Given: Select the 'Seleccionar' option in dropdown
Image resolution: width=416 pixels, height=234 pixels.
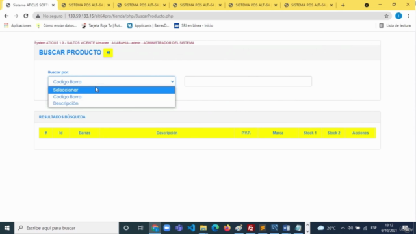Looking at the screenshot, I should 111,90.
